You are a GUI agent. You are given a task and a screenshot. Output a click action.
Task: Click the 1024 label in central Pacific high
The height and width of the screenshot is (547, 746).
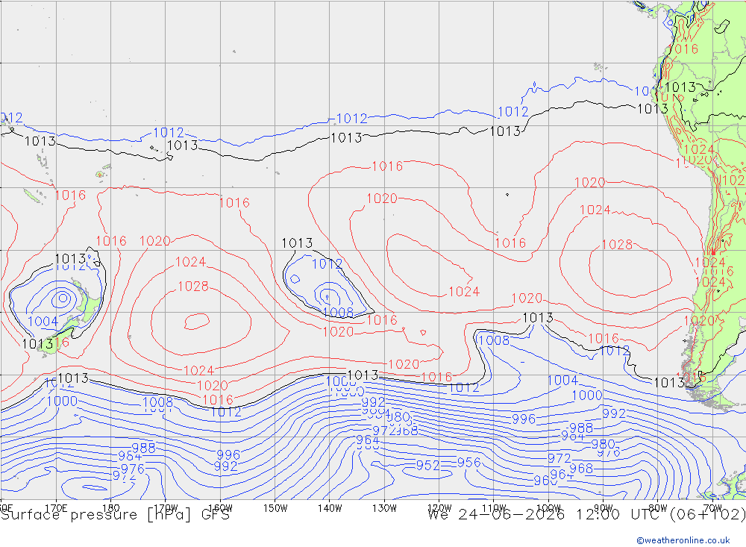point(464,291)
